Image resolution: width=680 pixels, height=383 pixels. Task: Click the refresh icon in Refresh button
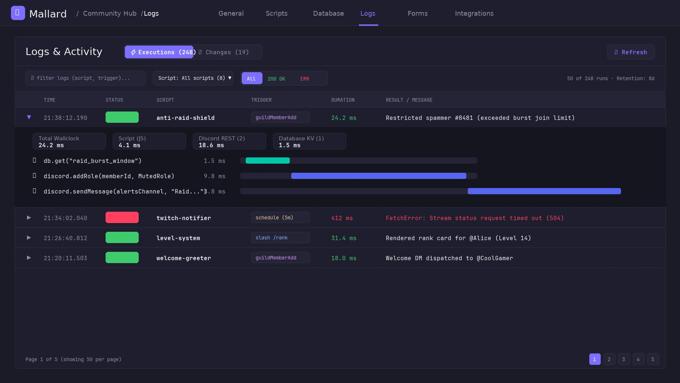616,52
